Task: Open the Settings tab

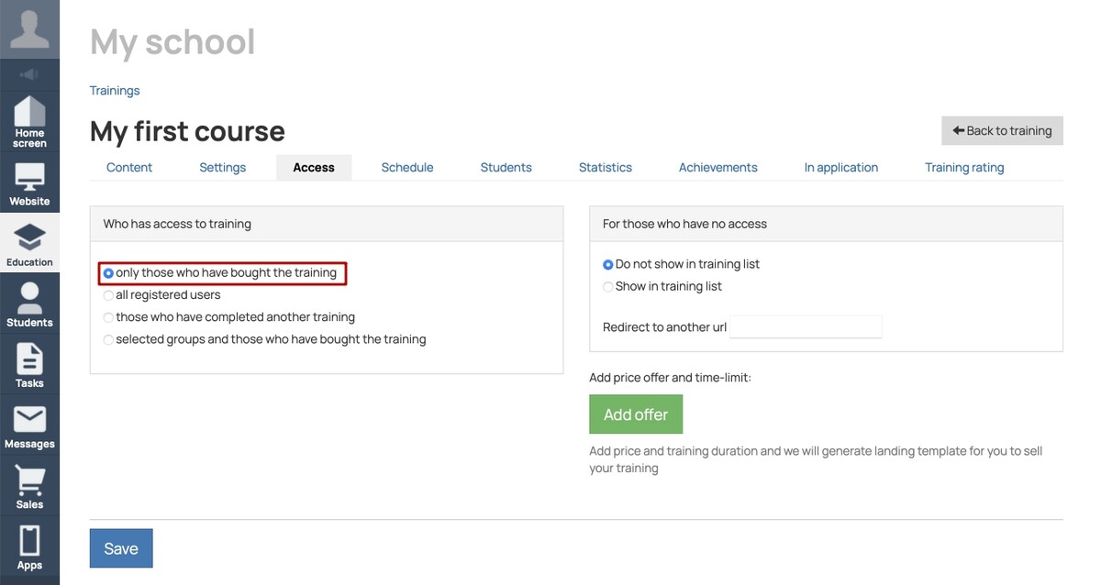Action: (x=223, y=167)
